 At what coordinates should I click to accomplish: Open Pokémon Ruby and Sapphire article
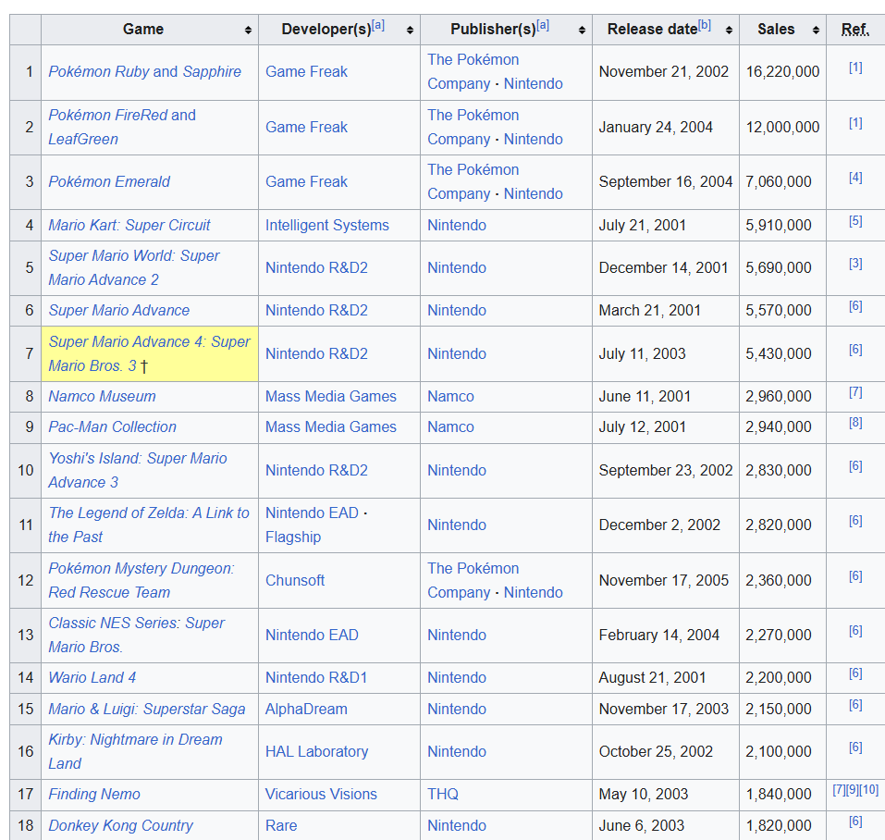click(x=144, y=71)
